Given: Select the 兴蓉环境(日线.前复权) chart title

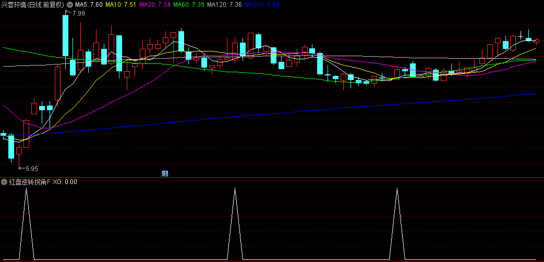Looking at the screenshot, I should 33,5.
